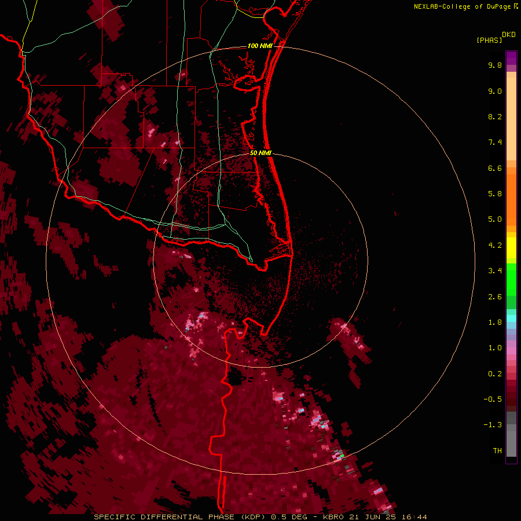The width and height of the screenshot is (521, 521).
Task: Click the 50 NMI range ring label
Action: 260,153
